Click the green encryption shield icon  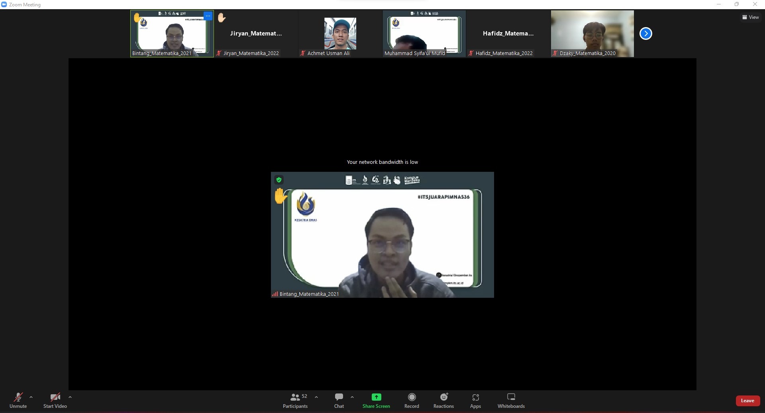[279, 180]
